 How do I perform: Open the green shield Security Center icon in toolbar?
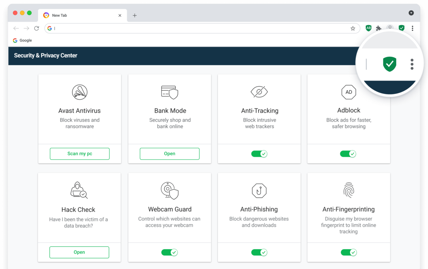402,28
